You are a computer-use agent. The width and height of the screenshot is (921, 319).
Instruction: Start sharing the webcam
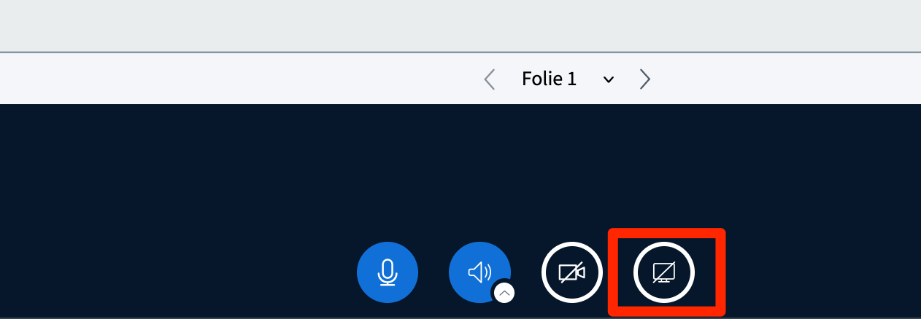click(x=571, y=272)
